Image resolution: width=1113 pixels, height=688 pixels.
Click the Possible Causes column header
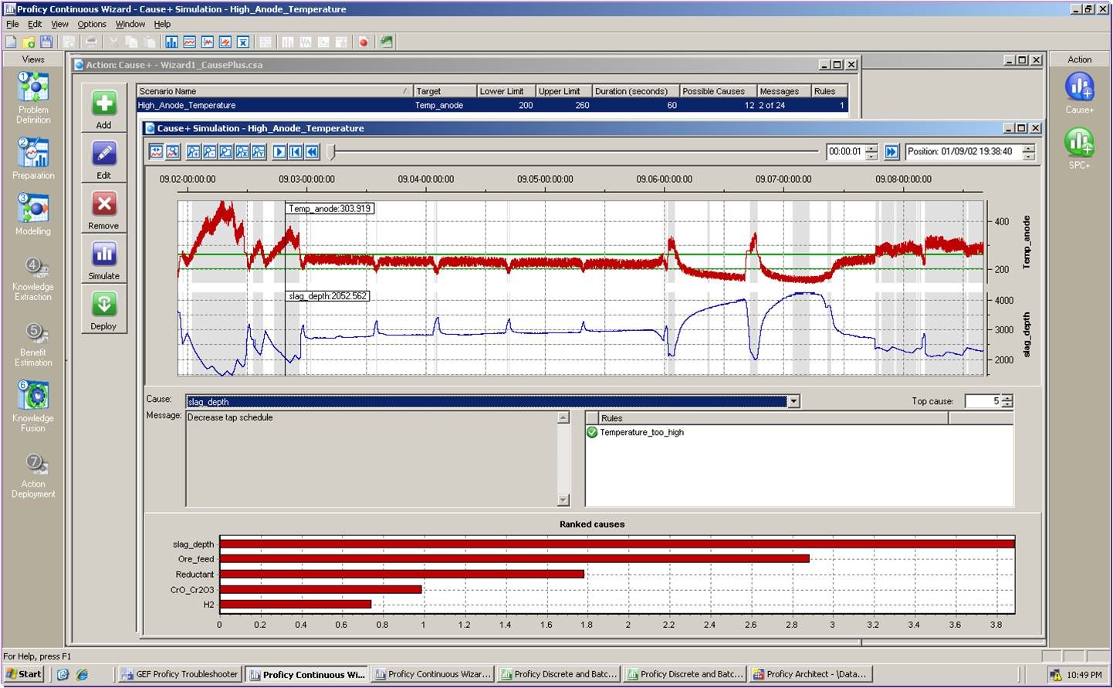coord(717,91)
